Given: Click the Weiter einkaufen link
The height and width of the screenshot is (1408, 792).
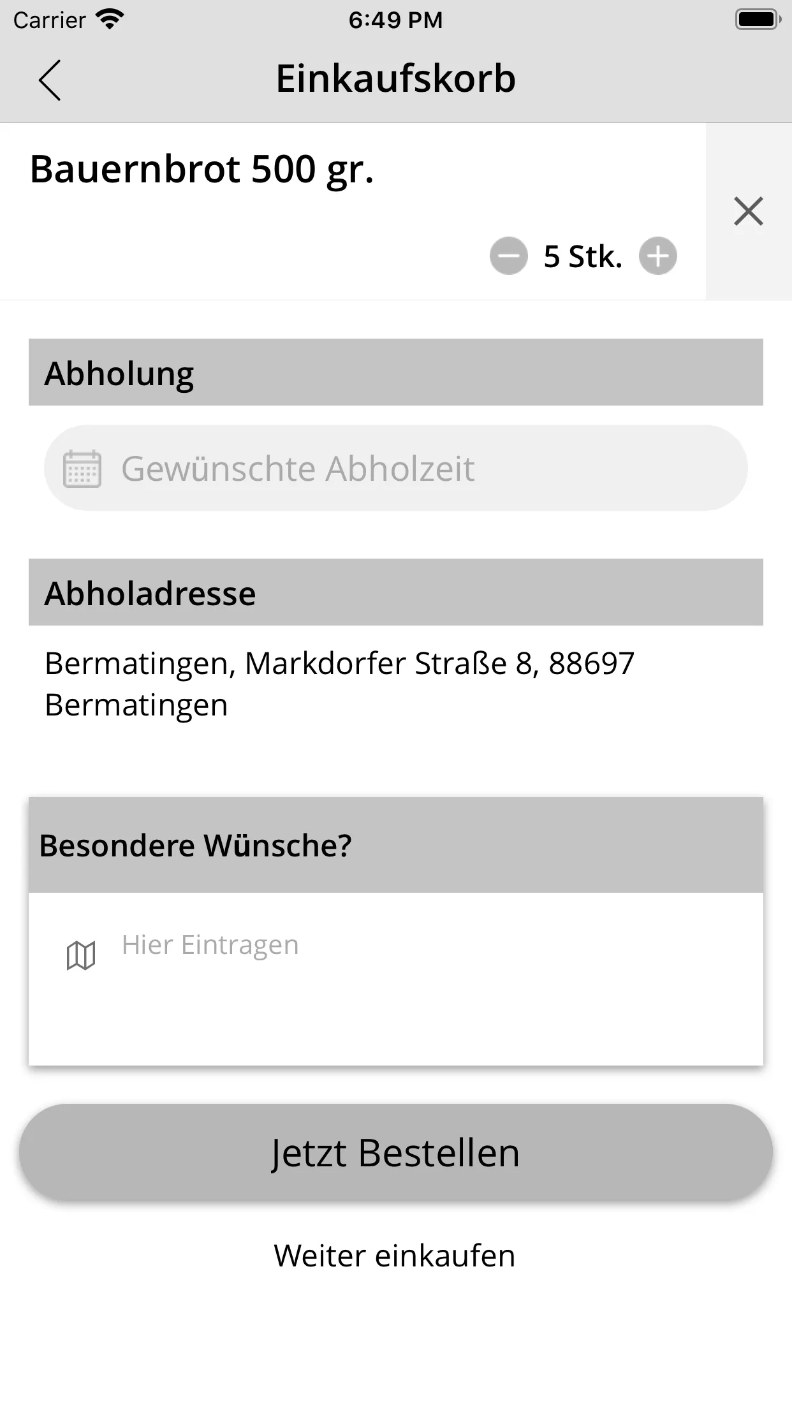Looking at the screenshot, I should tap(395, 1256).
